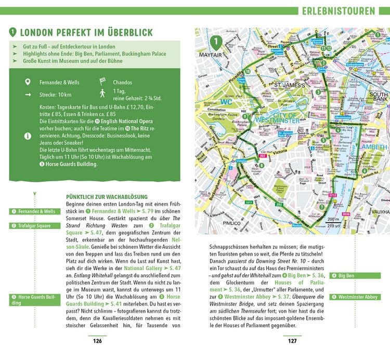
Task: Click the SOUTH BANK label on the map
Action: coord(379,97)
